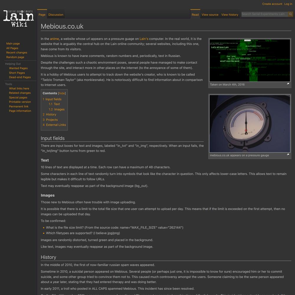The image size is (295, 295).
Task: Enlarge the March 4th screenshot thumbnail icon
Action: tap(288, 84)
